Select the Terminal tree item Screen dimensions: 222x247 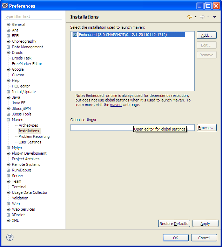(x=19, y=187)
